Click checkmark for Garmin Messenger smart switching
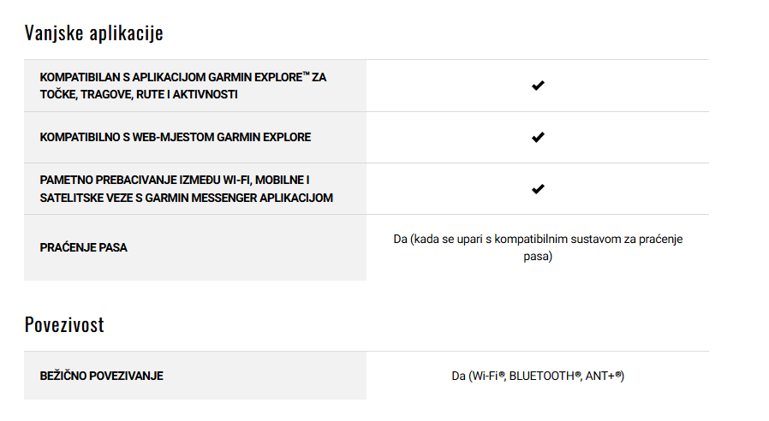 [538, 189]
